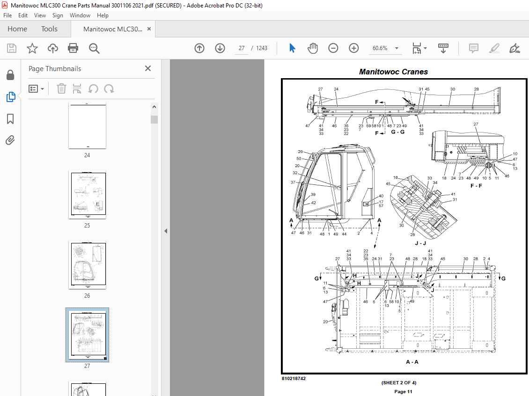Close the Manitowoc document tab
Image resolution: width=529 pixels, height=396 pixels.
(149, 29)
